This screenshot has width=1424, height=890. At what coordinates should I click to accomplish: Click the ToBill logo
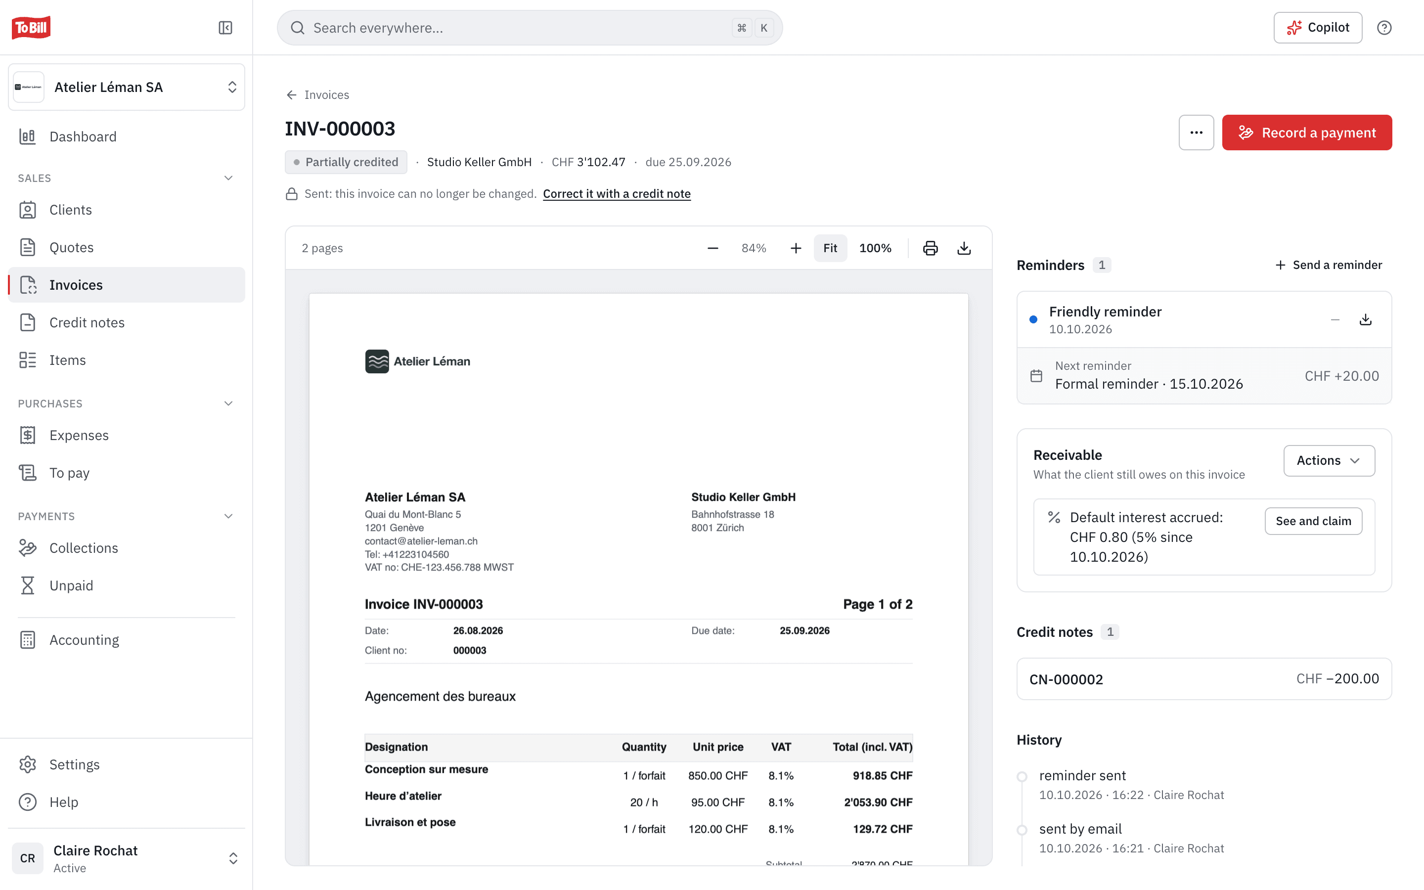[x=31, y=28]
